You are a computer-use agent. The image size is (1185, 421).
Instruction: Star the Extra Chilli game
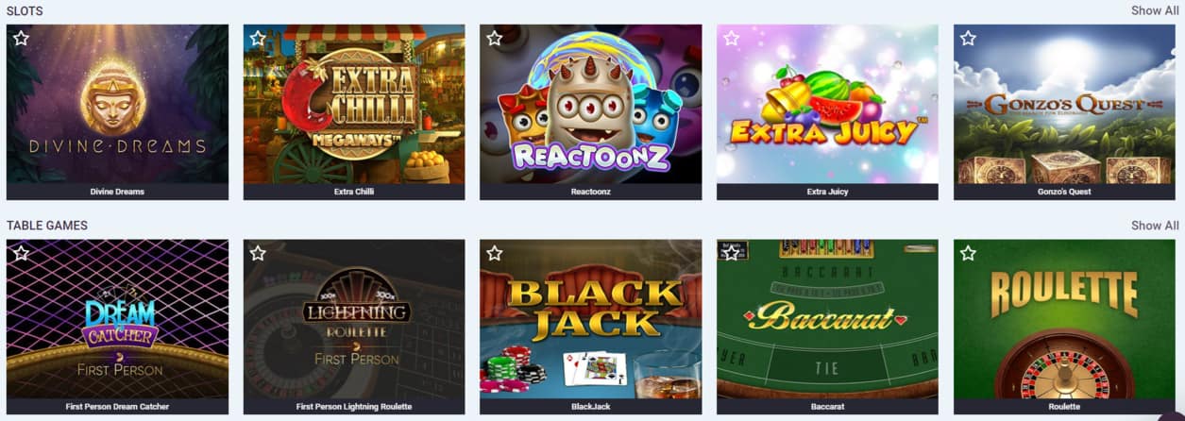pyautogui.click(x=258, y=39)
